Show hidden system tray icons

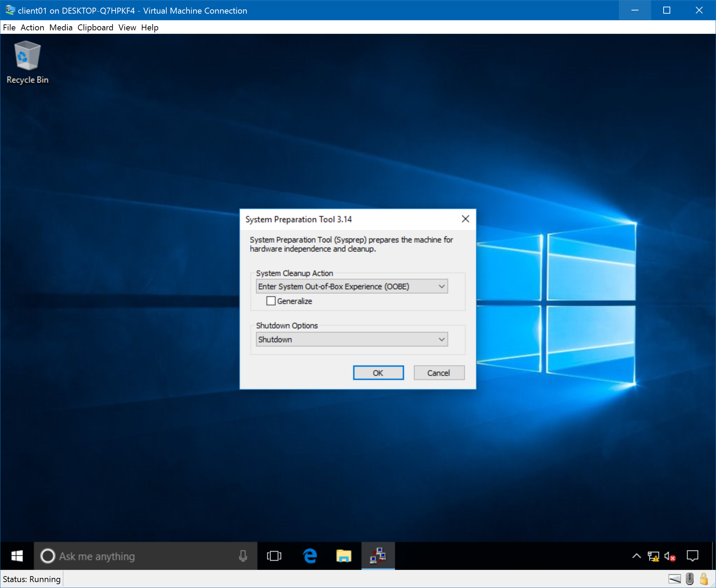tap(636, 556)
